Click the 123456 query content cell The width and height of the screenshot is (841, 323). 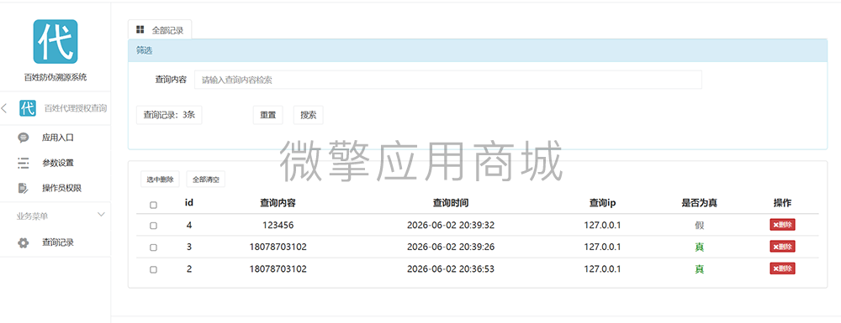[278, 225]
